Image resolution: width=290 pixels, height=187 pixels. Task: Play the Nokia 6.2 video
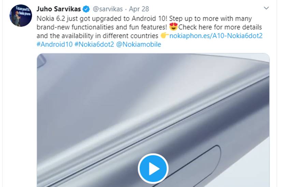153,168
